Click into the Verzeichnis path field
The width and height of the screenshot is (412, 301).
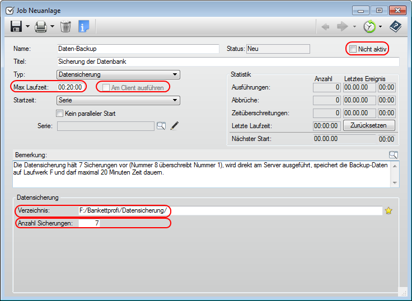click(230, 211)
